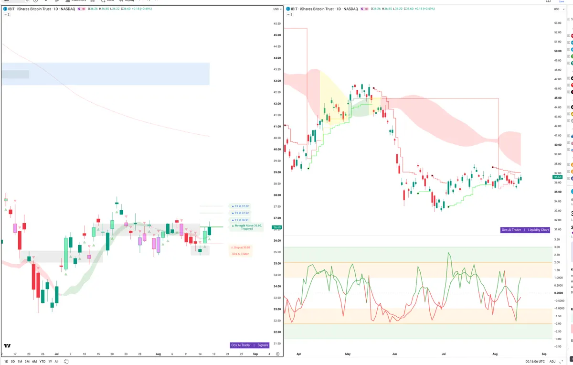Viewport: 573px width, 365px height.
Task: Select the 3M time range
Action: [x=27, y=362]
